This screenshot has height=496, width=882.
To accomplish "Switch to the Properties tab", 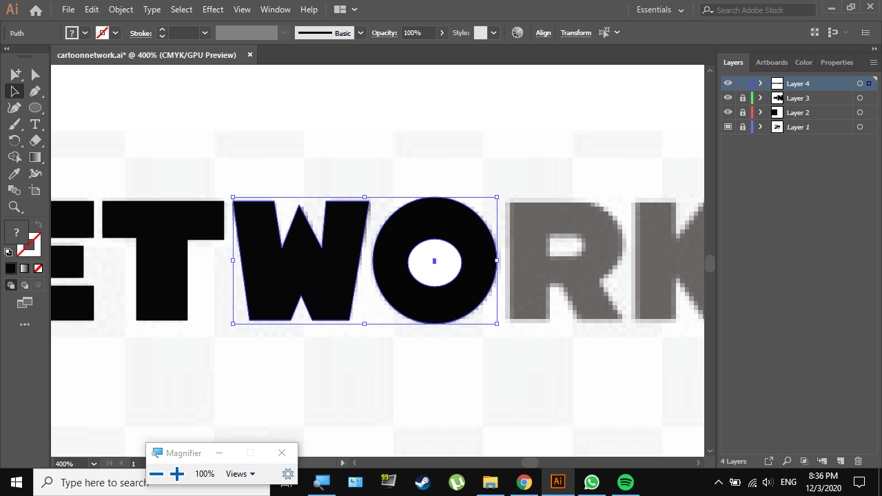I will tap(837, 62).
